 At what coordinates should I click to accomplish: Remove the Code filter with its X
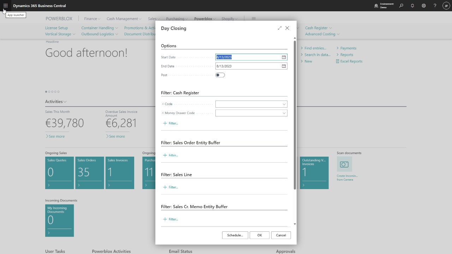coord(163,104)
